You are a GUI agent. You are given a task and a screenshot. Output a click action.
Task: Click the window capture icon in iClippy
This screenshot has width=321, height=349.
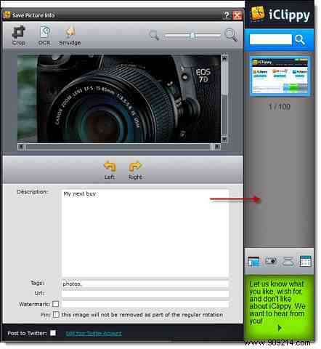coord(253,262)
